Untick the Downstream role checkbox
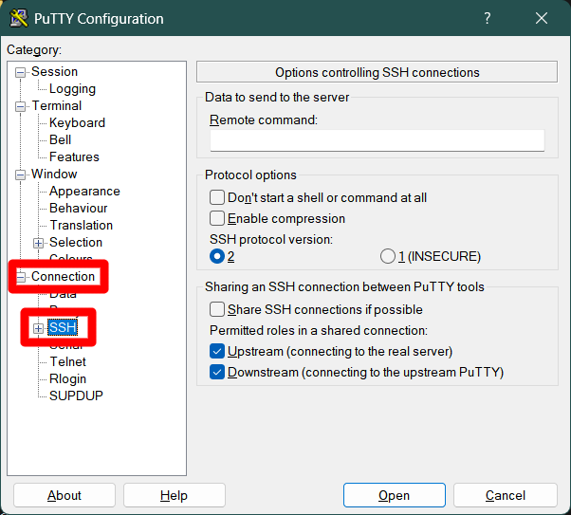Viewport: 571px width, 515px height. 217,372
